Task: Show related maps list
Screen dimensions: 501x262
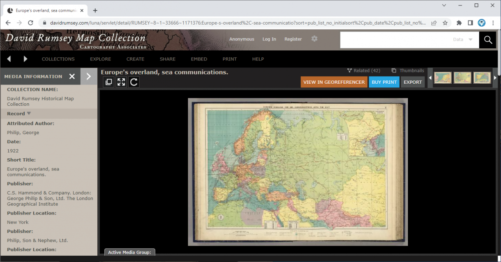Action: click(x=363, y=70)
